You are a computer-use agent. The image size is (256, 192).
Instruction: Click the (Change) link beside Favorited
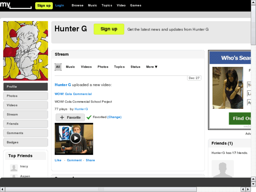[x=114, y=117]
